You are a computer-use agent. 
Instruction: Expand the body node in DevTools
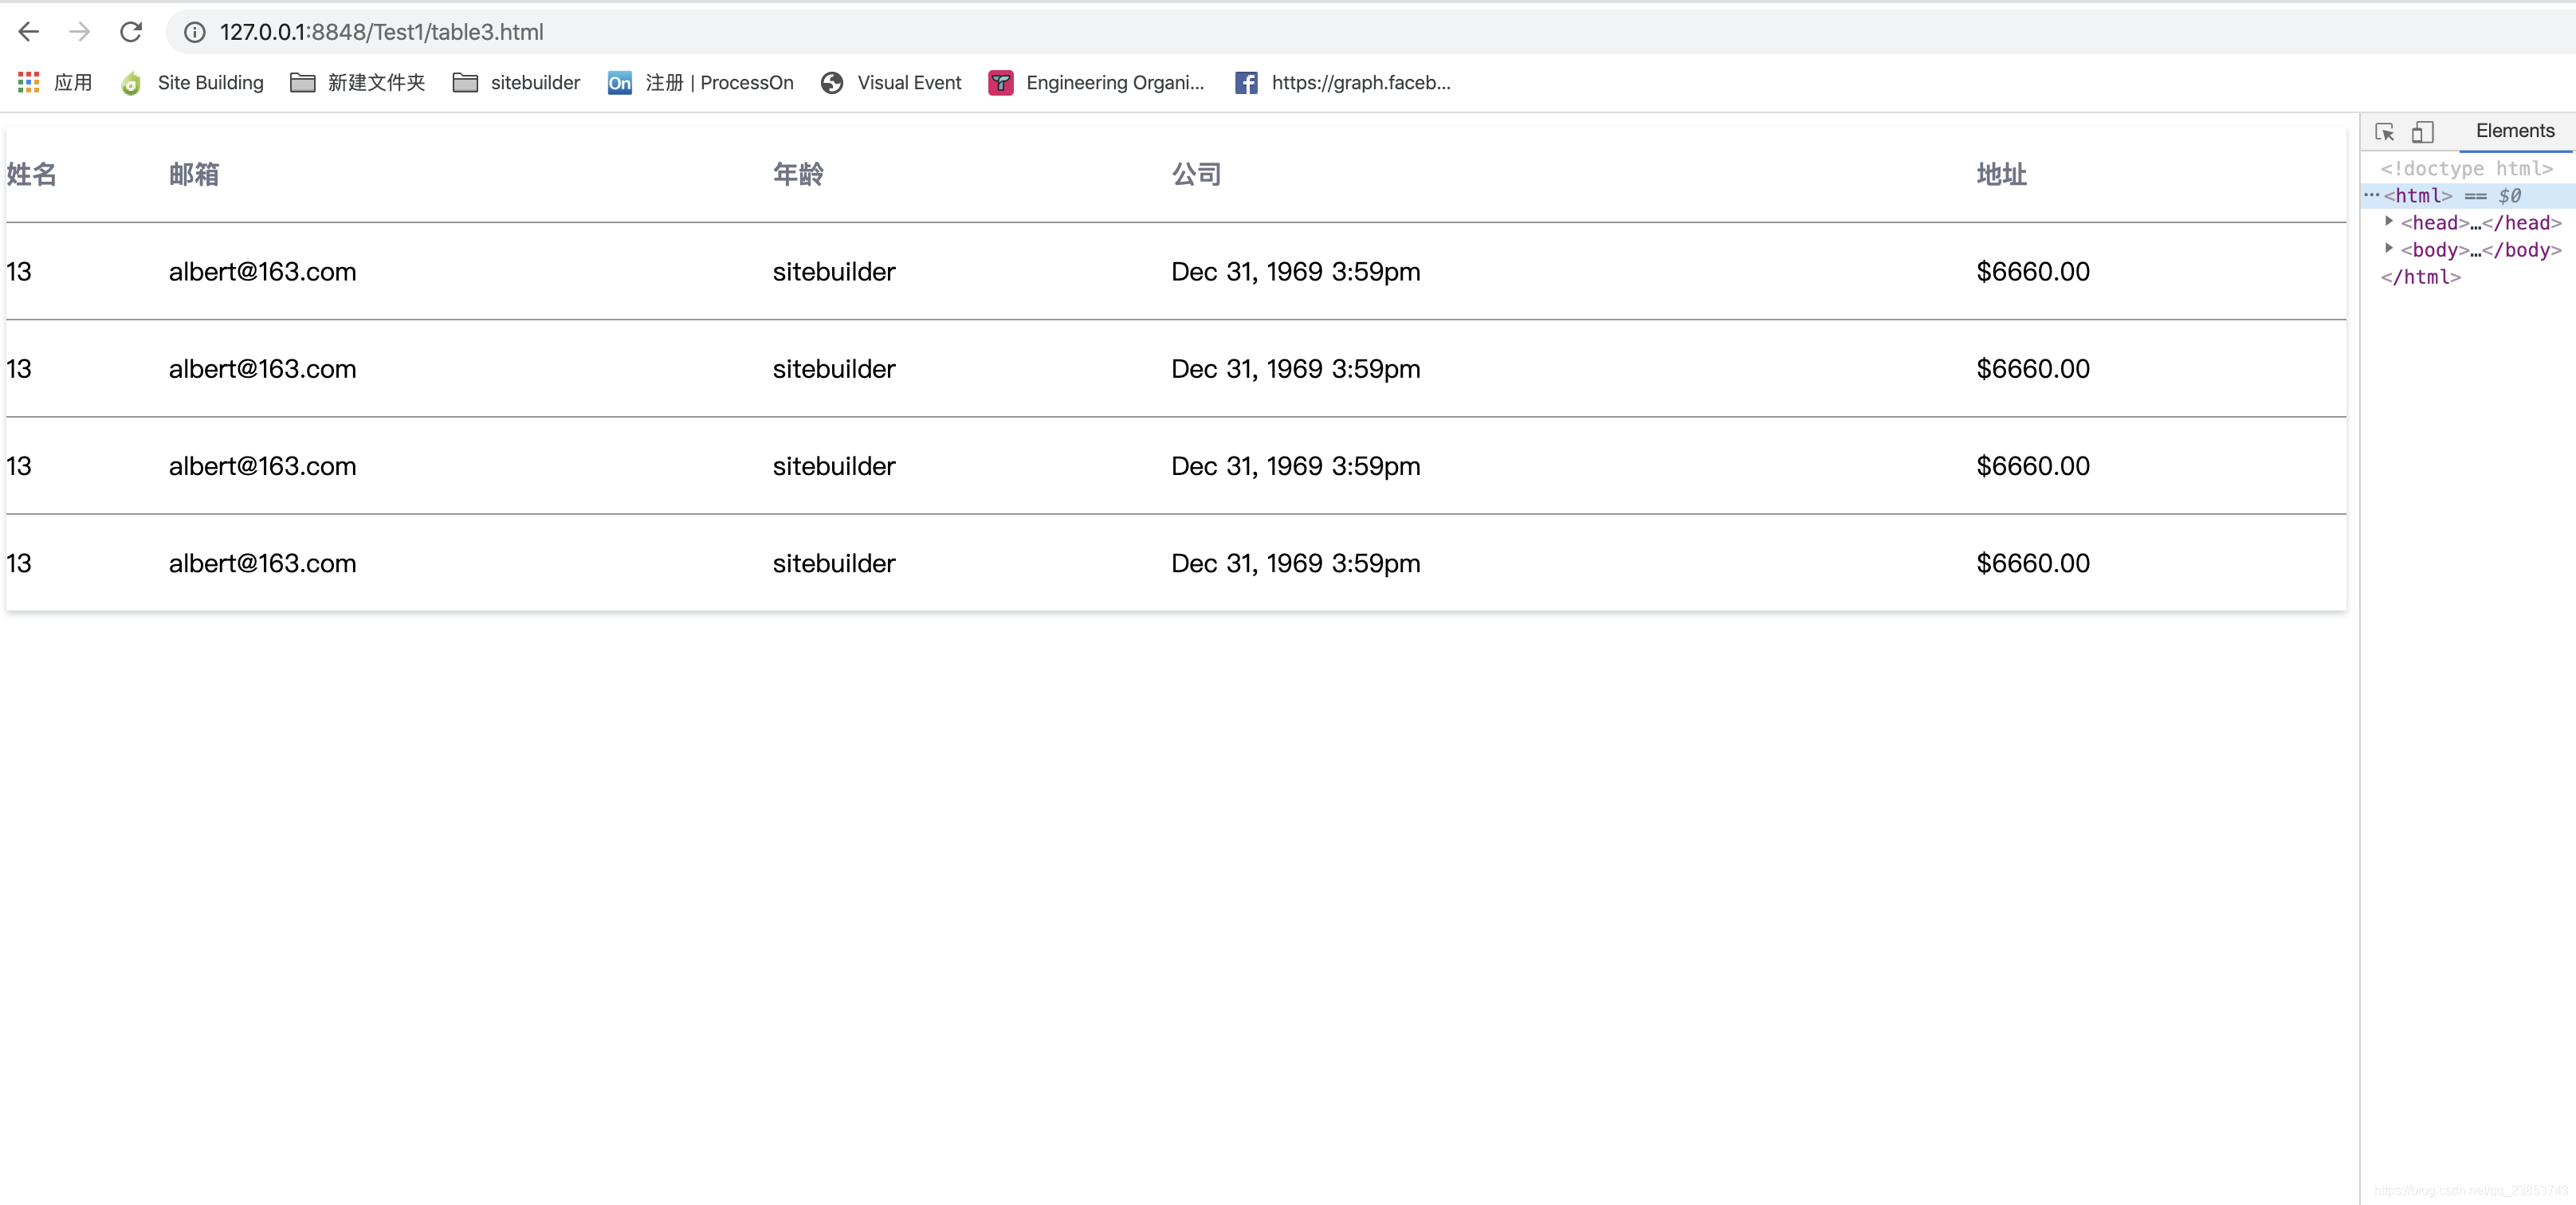pyautogui.click(x=2389, y=249)
